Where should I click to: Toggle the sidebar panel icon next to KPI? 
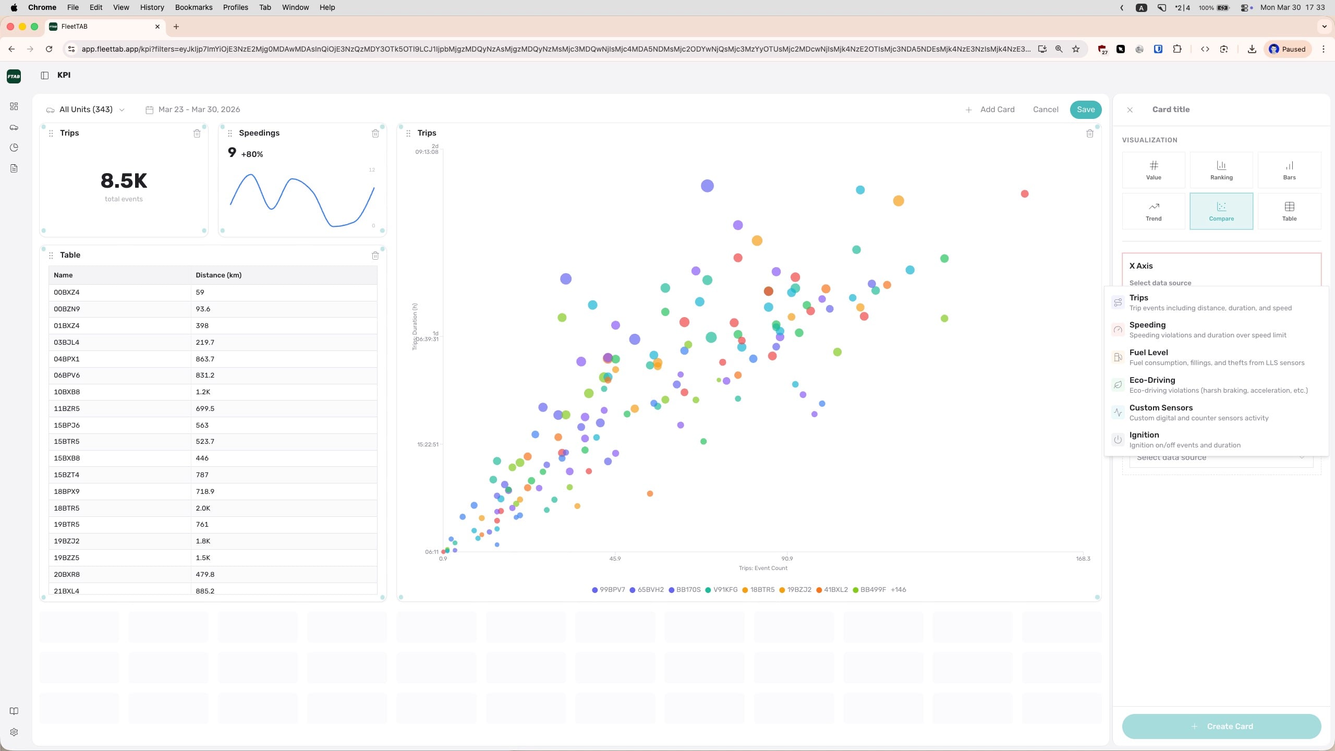click(x=45, y=75)
